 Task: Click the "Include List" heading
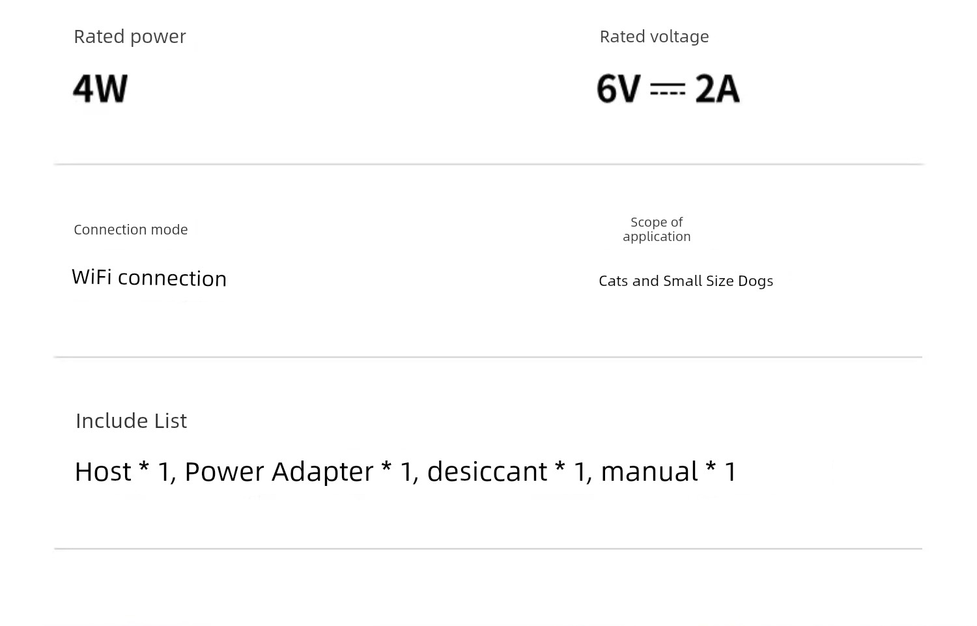131,421
